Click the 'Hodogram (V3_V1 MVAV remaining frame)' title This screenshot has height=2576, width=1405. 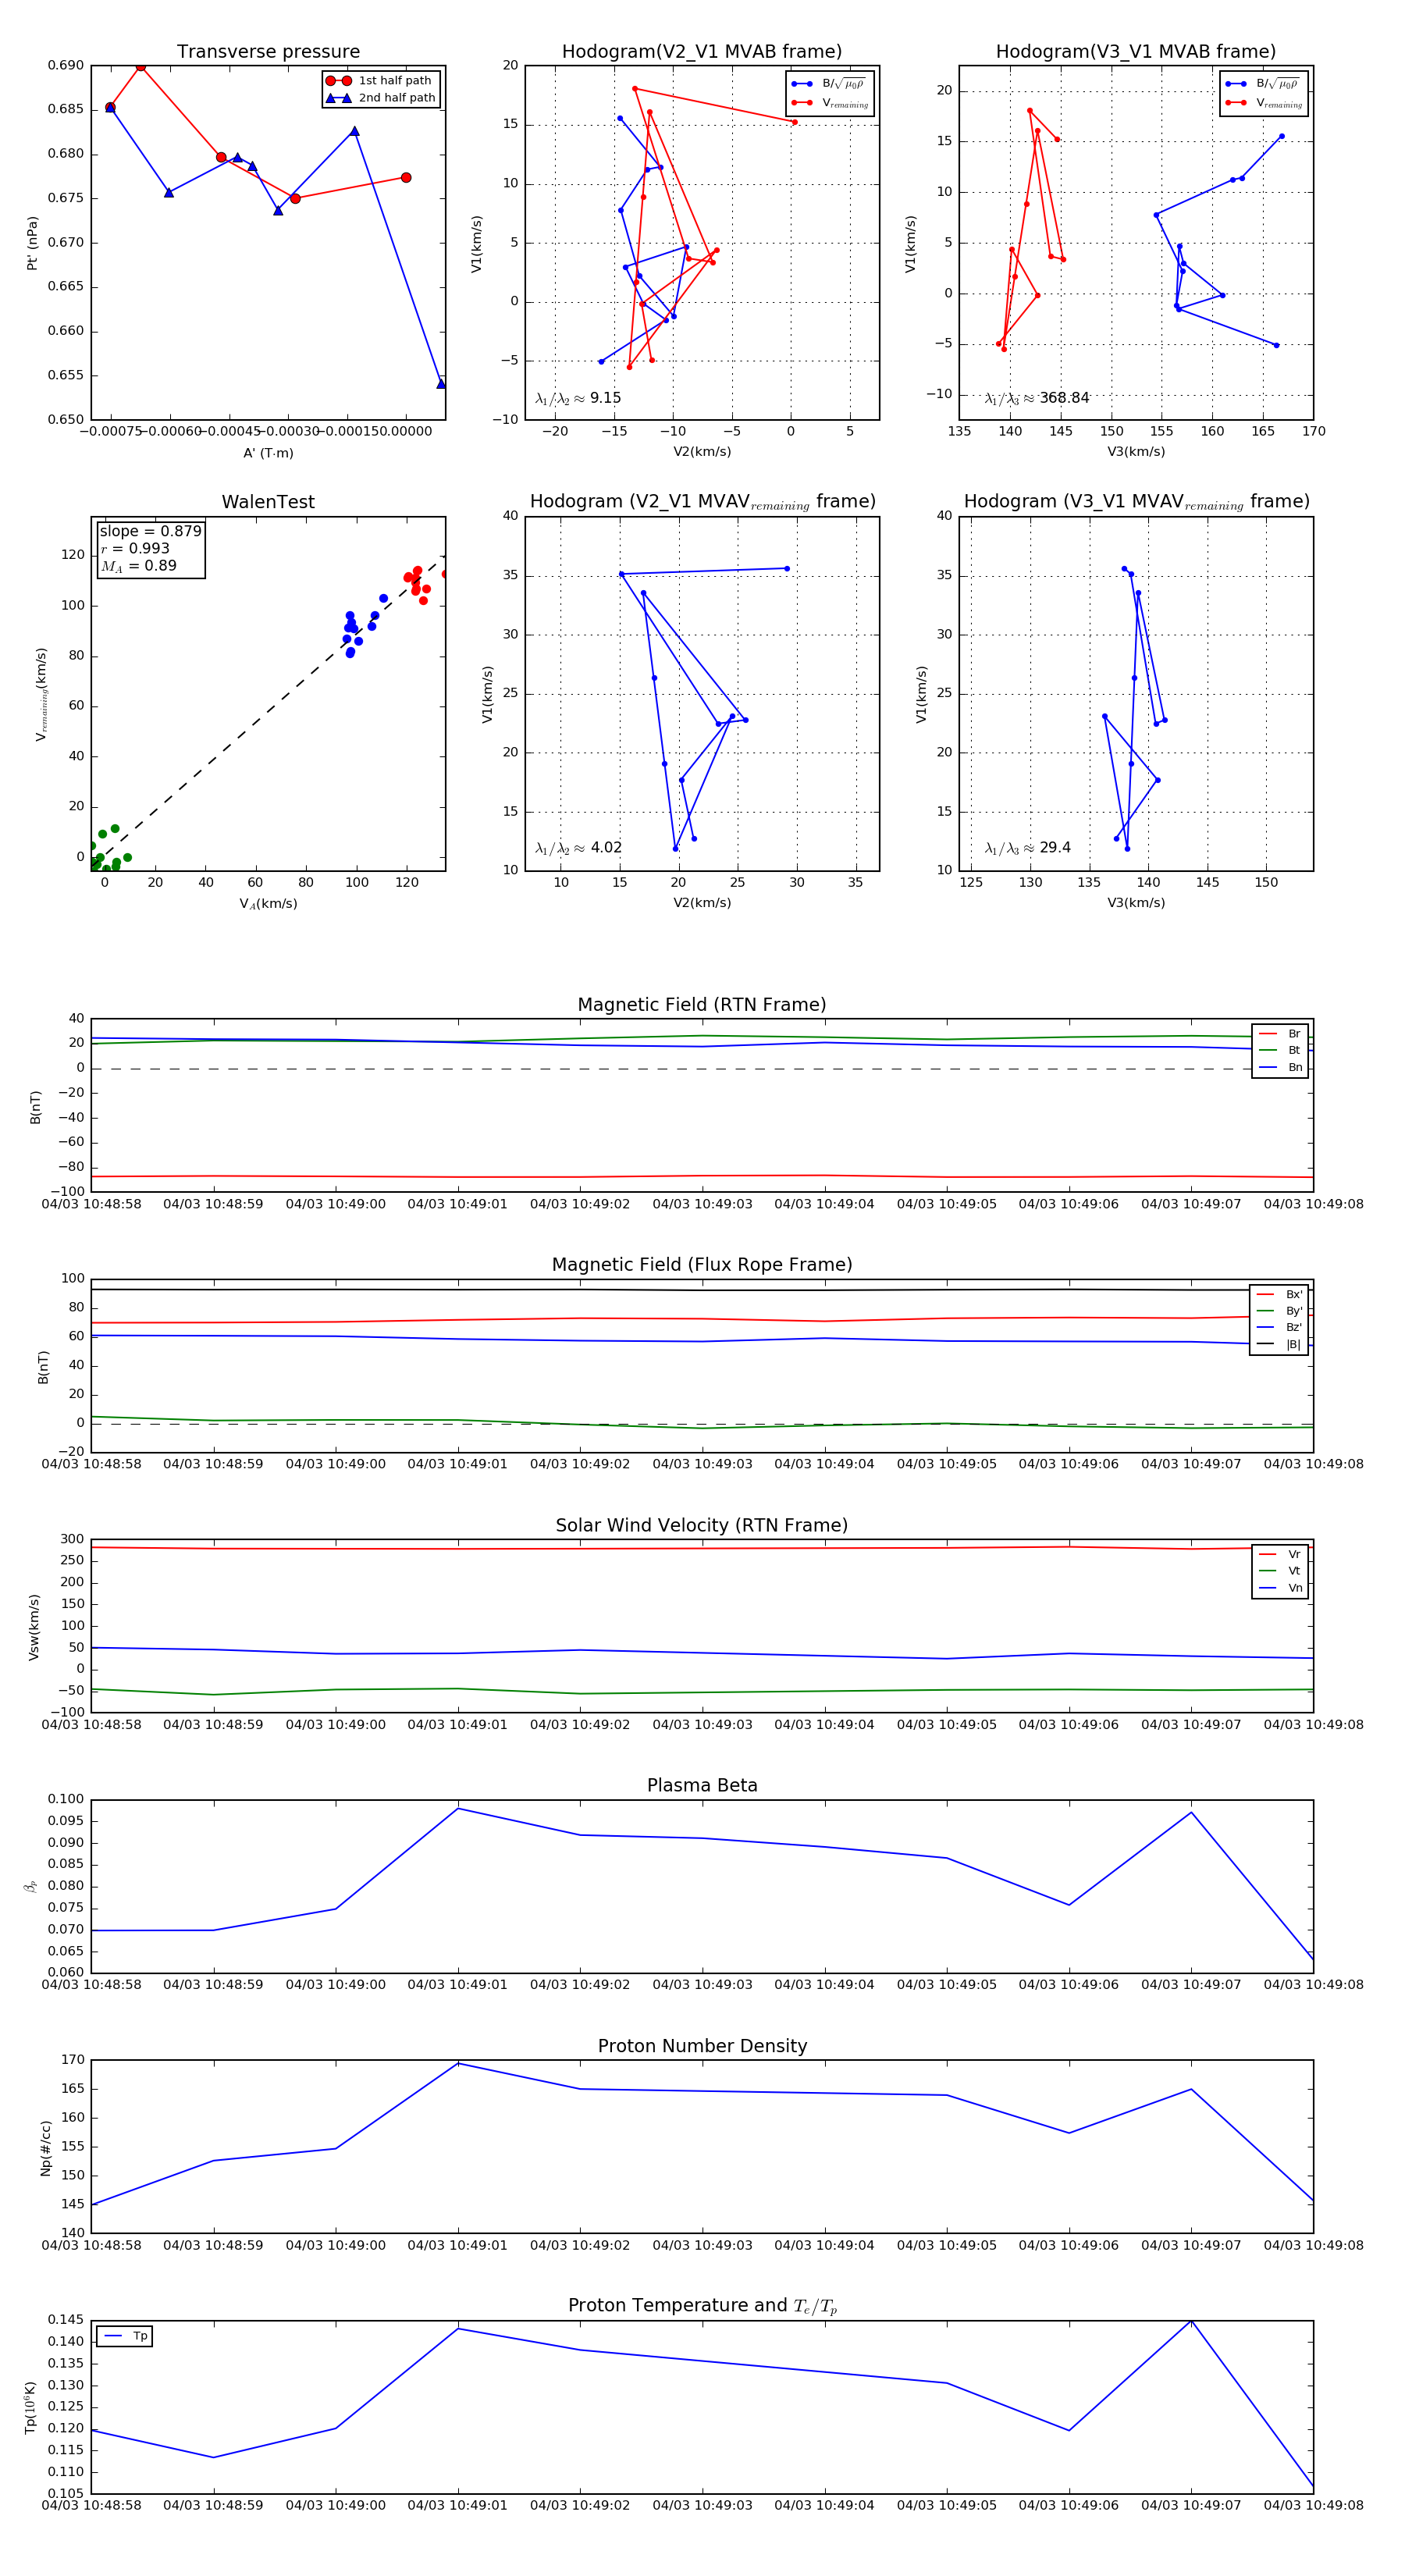tap(1136, 502)
